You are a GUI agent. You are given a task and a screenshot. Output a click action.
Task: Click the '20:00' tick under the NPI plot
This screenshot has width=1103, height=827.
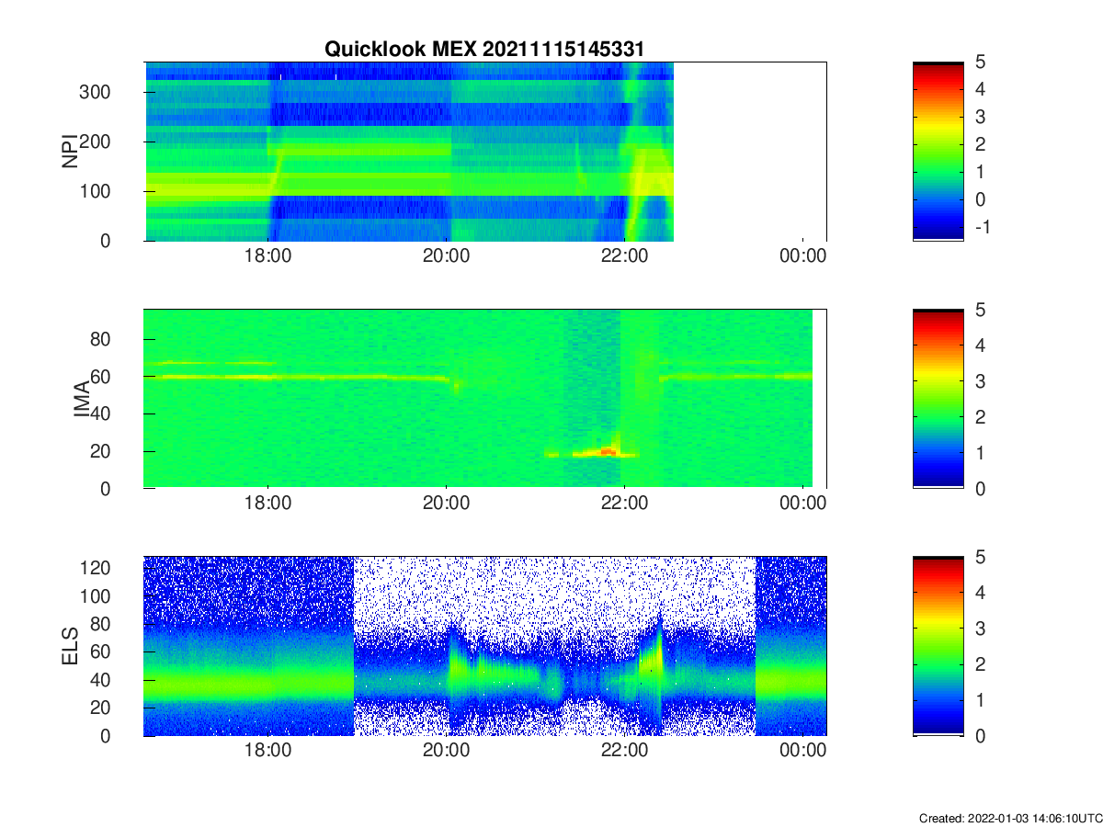(446, 256)
